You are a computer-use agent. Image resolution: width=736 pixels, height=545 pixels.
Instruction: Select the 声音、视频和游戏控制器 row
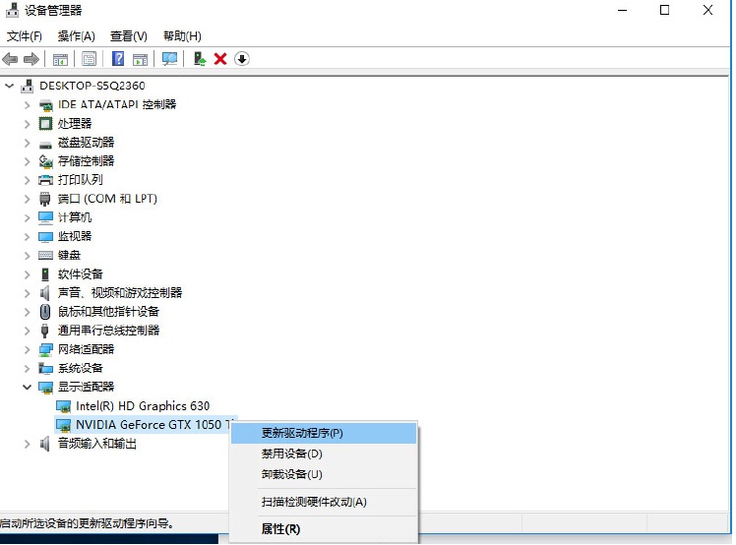click(120, 293)
